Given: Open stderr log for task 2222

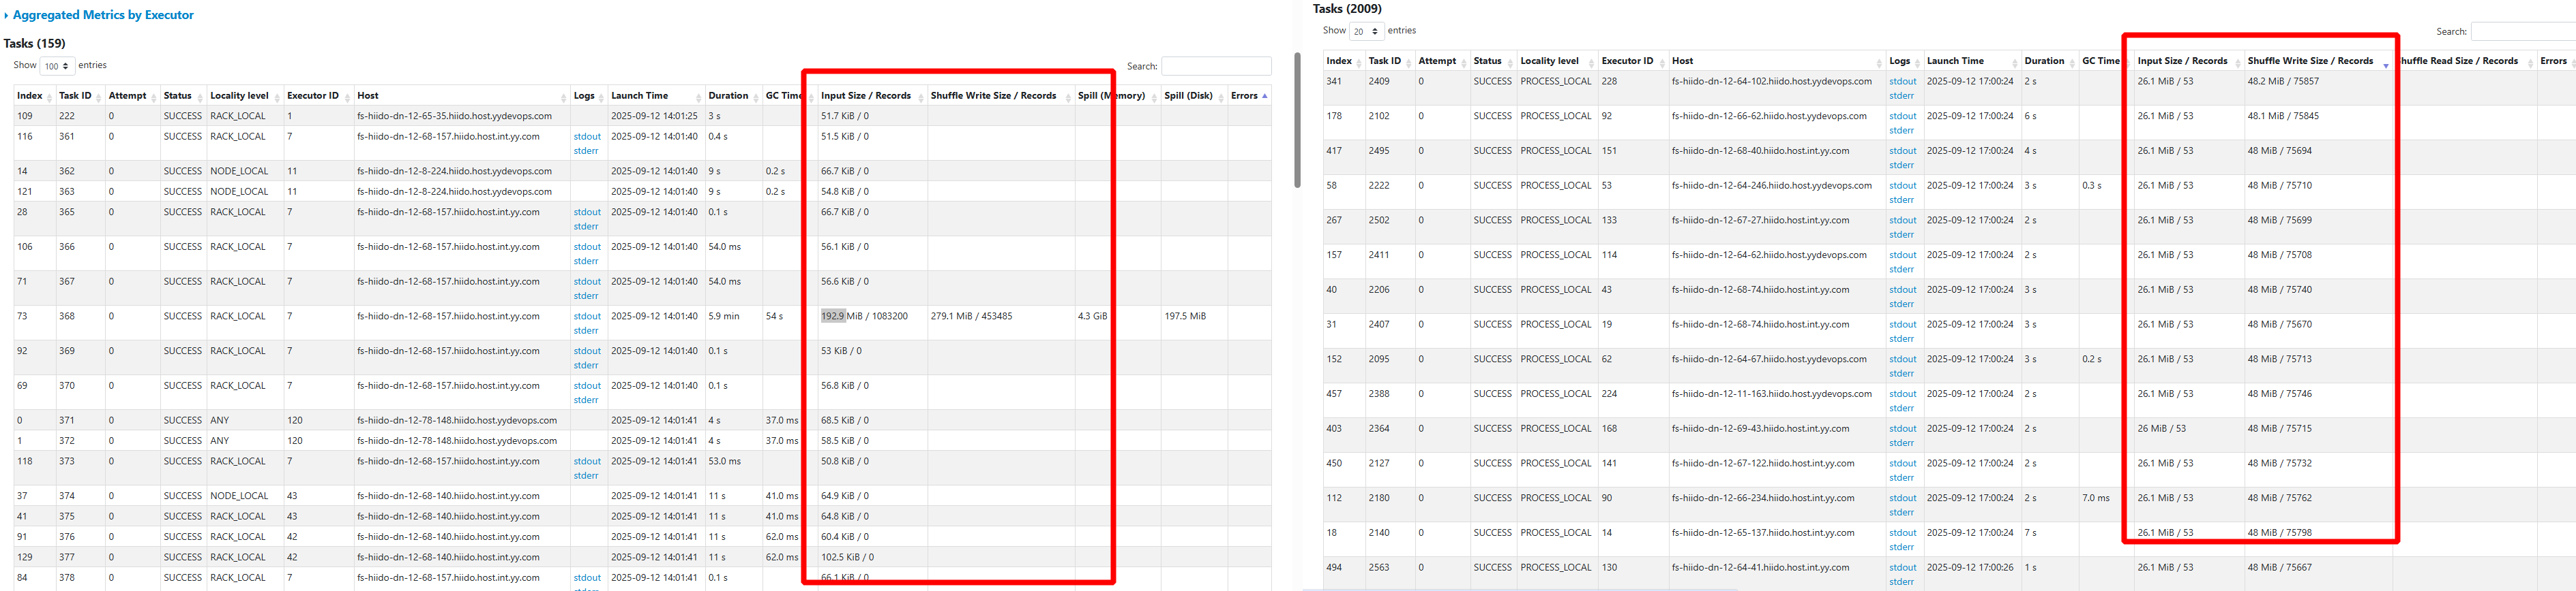Looking at the screenshot, I should (x=1901, y=201).
